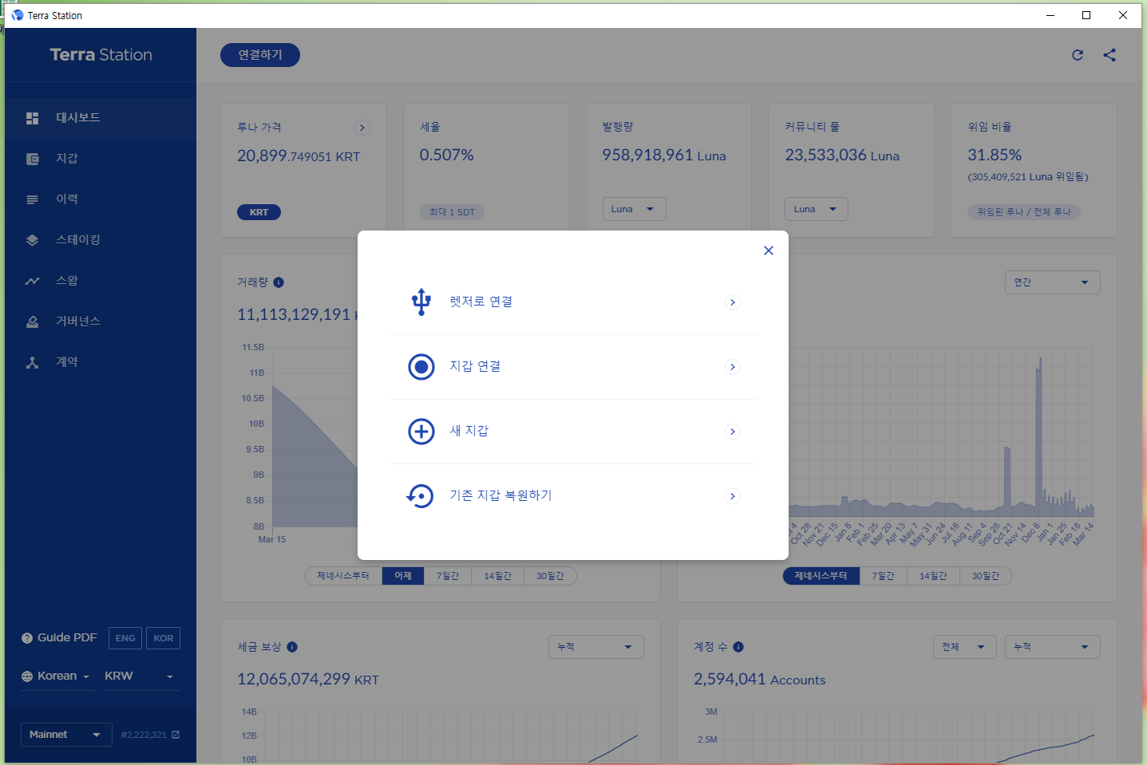Image resolution: width=1147 pixels, height=765 pixels.
Task: Click the chevron arrow on 새 지갑 row
Action: 733,432
